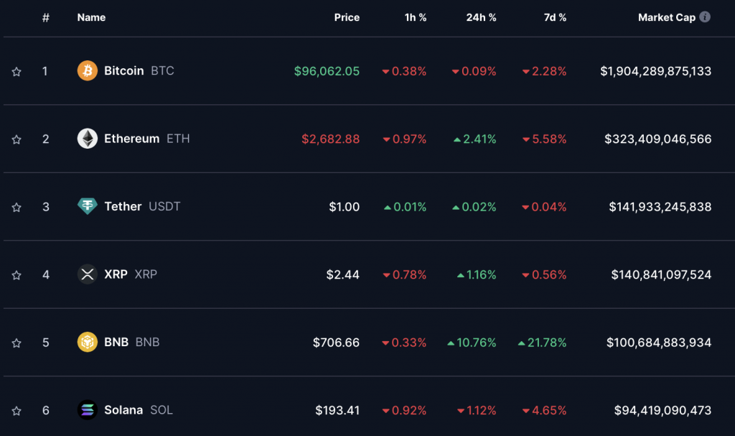Sort by the 24h % column header
Image resolution: width=735 pixels, height=436 pixels.
coord(481,17)
